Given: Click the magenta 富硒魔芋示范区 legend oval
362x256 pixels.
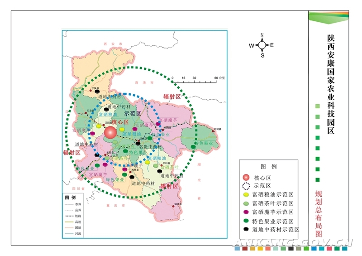Looking at the screenshot, I should [x=246, y=212].
